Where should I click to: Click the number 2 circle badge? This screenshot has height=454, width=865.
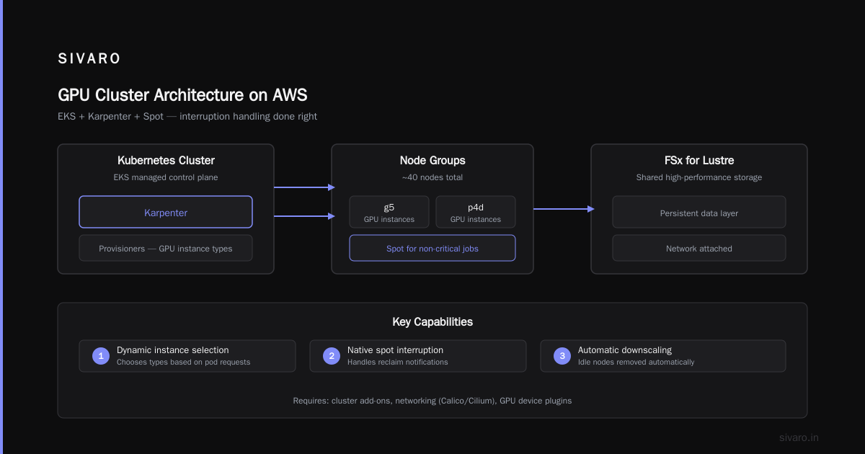pos(332,356)
